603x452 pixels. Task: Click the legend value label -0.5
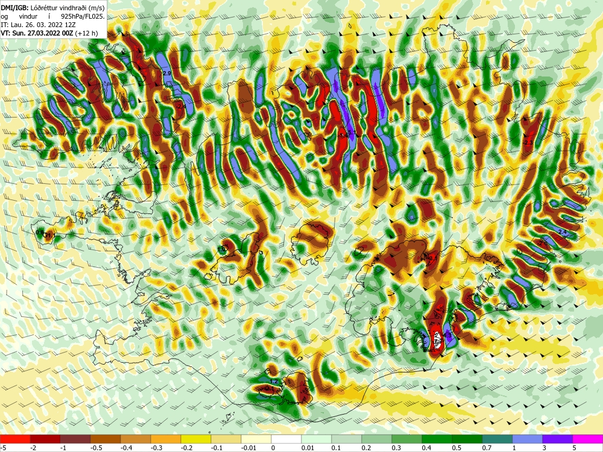pyautogui.click(x=96, y=448)
